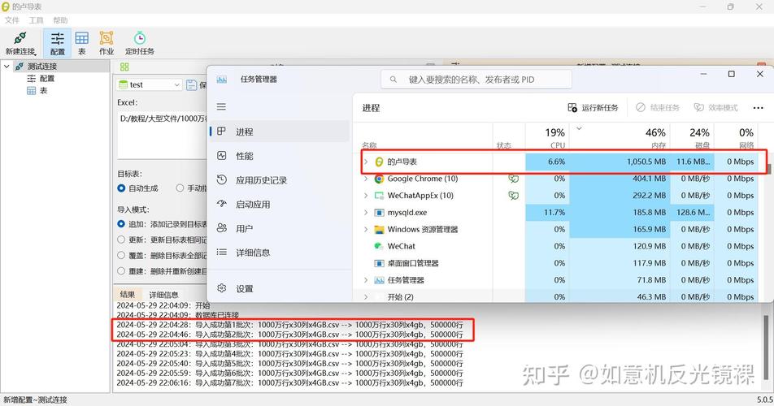Open 性能 page in Task Manager
774x406 pixels.
pyautogui.click(x=280, y=156)
